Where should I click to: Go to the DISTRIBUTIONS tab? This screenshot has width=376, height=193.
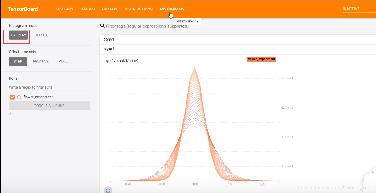click(x=138, y=9)
